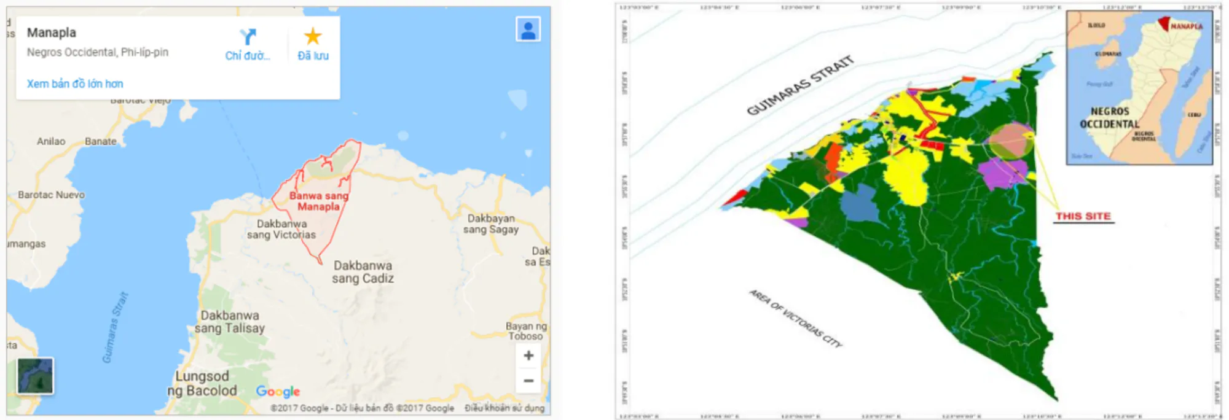Click the 'Anilao' map label
The height and width of the screenshot is (420, 1229).
51,141
